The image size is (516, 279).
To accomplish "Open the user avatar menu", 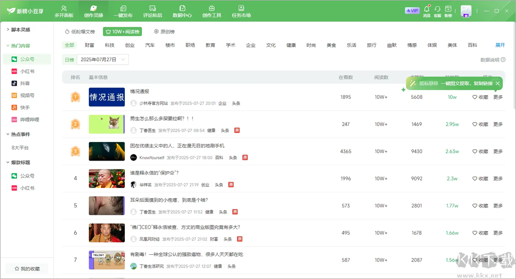I will [x=466, y=11].
